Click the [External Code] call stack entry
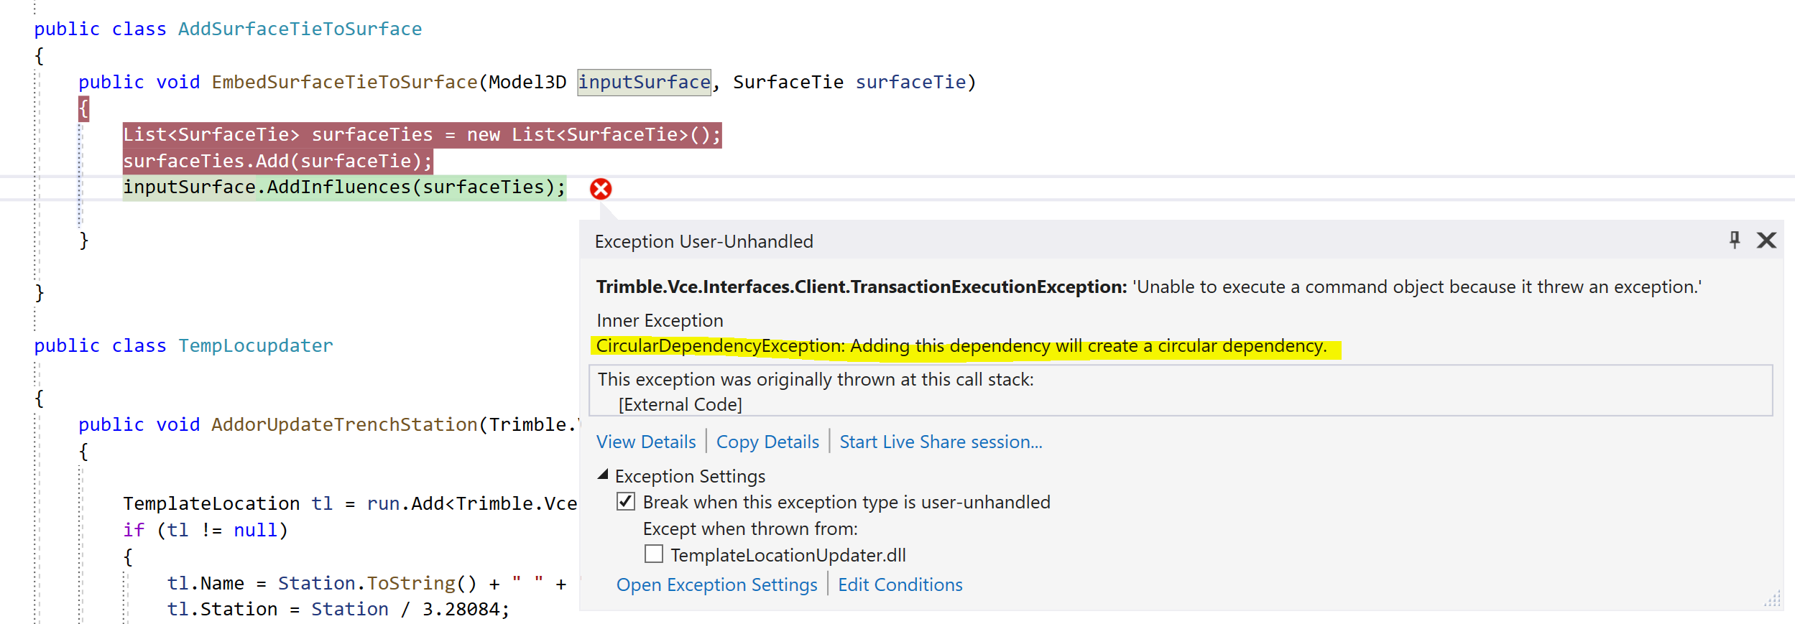Screen dimensions: 1795x624 (x=680, y=404)
